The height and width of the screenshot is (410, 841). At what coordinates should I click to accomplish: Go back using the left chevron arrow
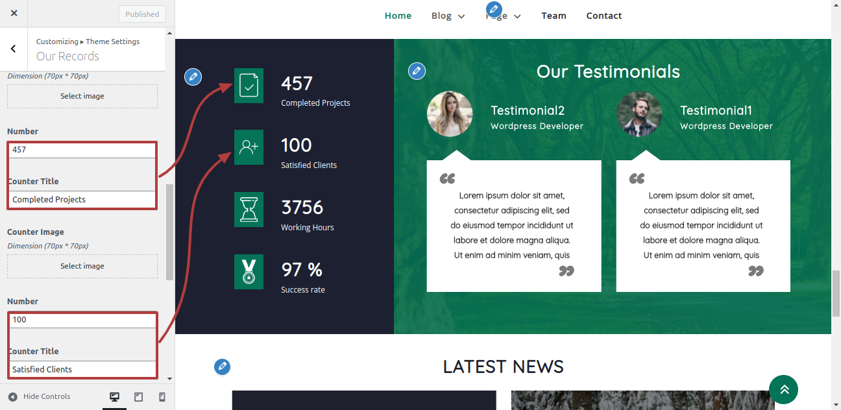14,49
